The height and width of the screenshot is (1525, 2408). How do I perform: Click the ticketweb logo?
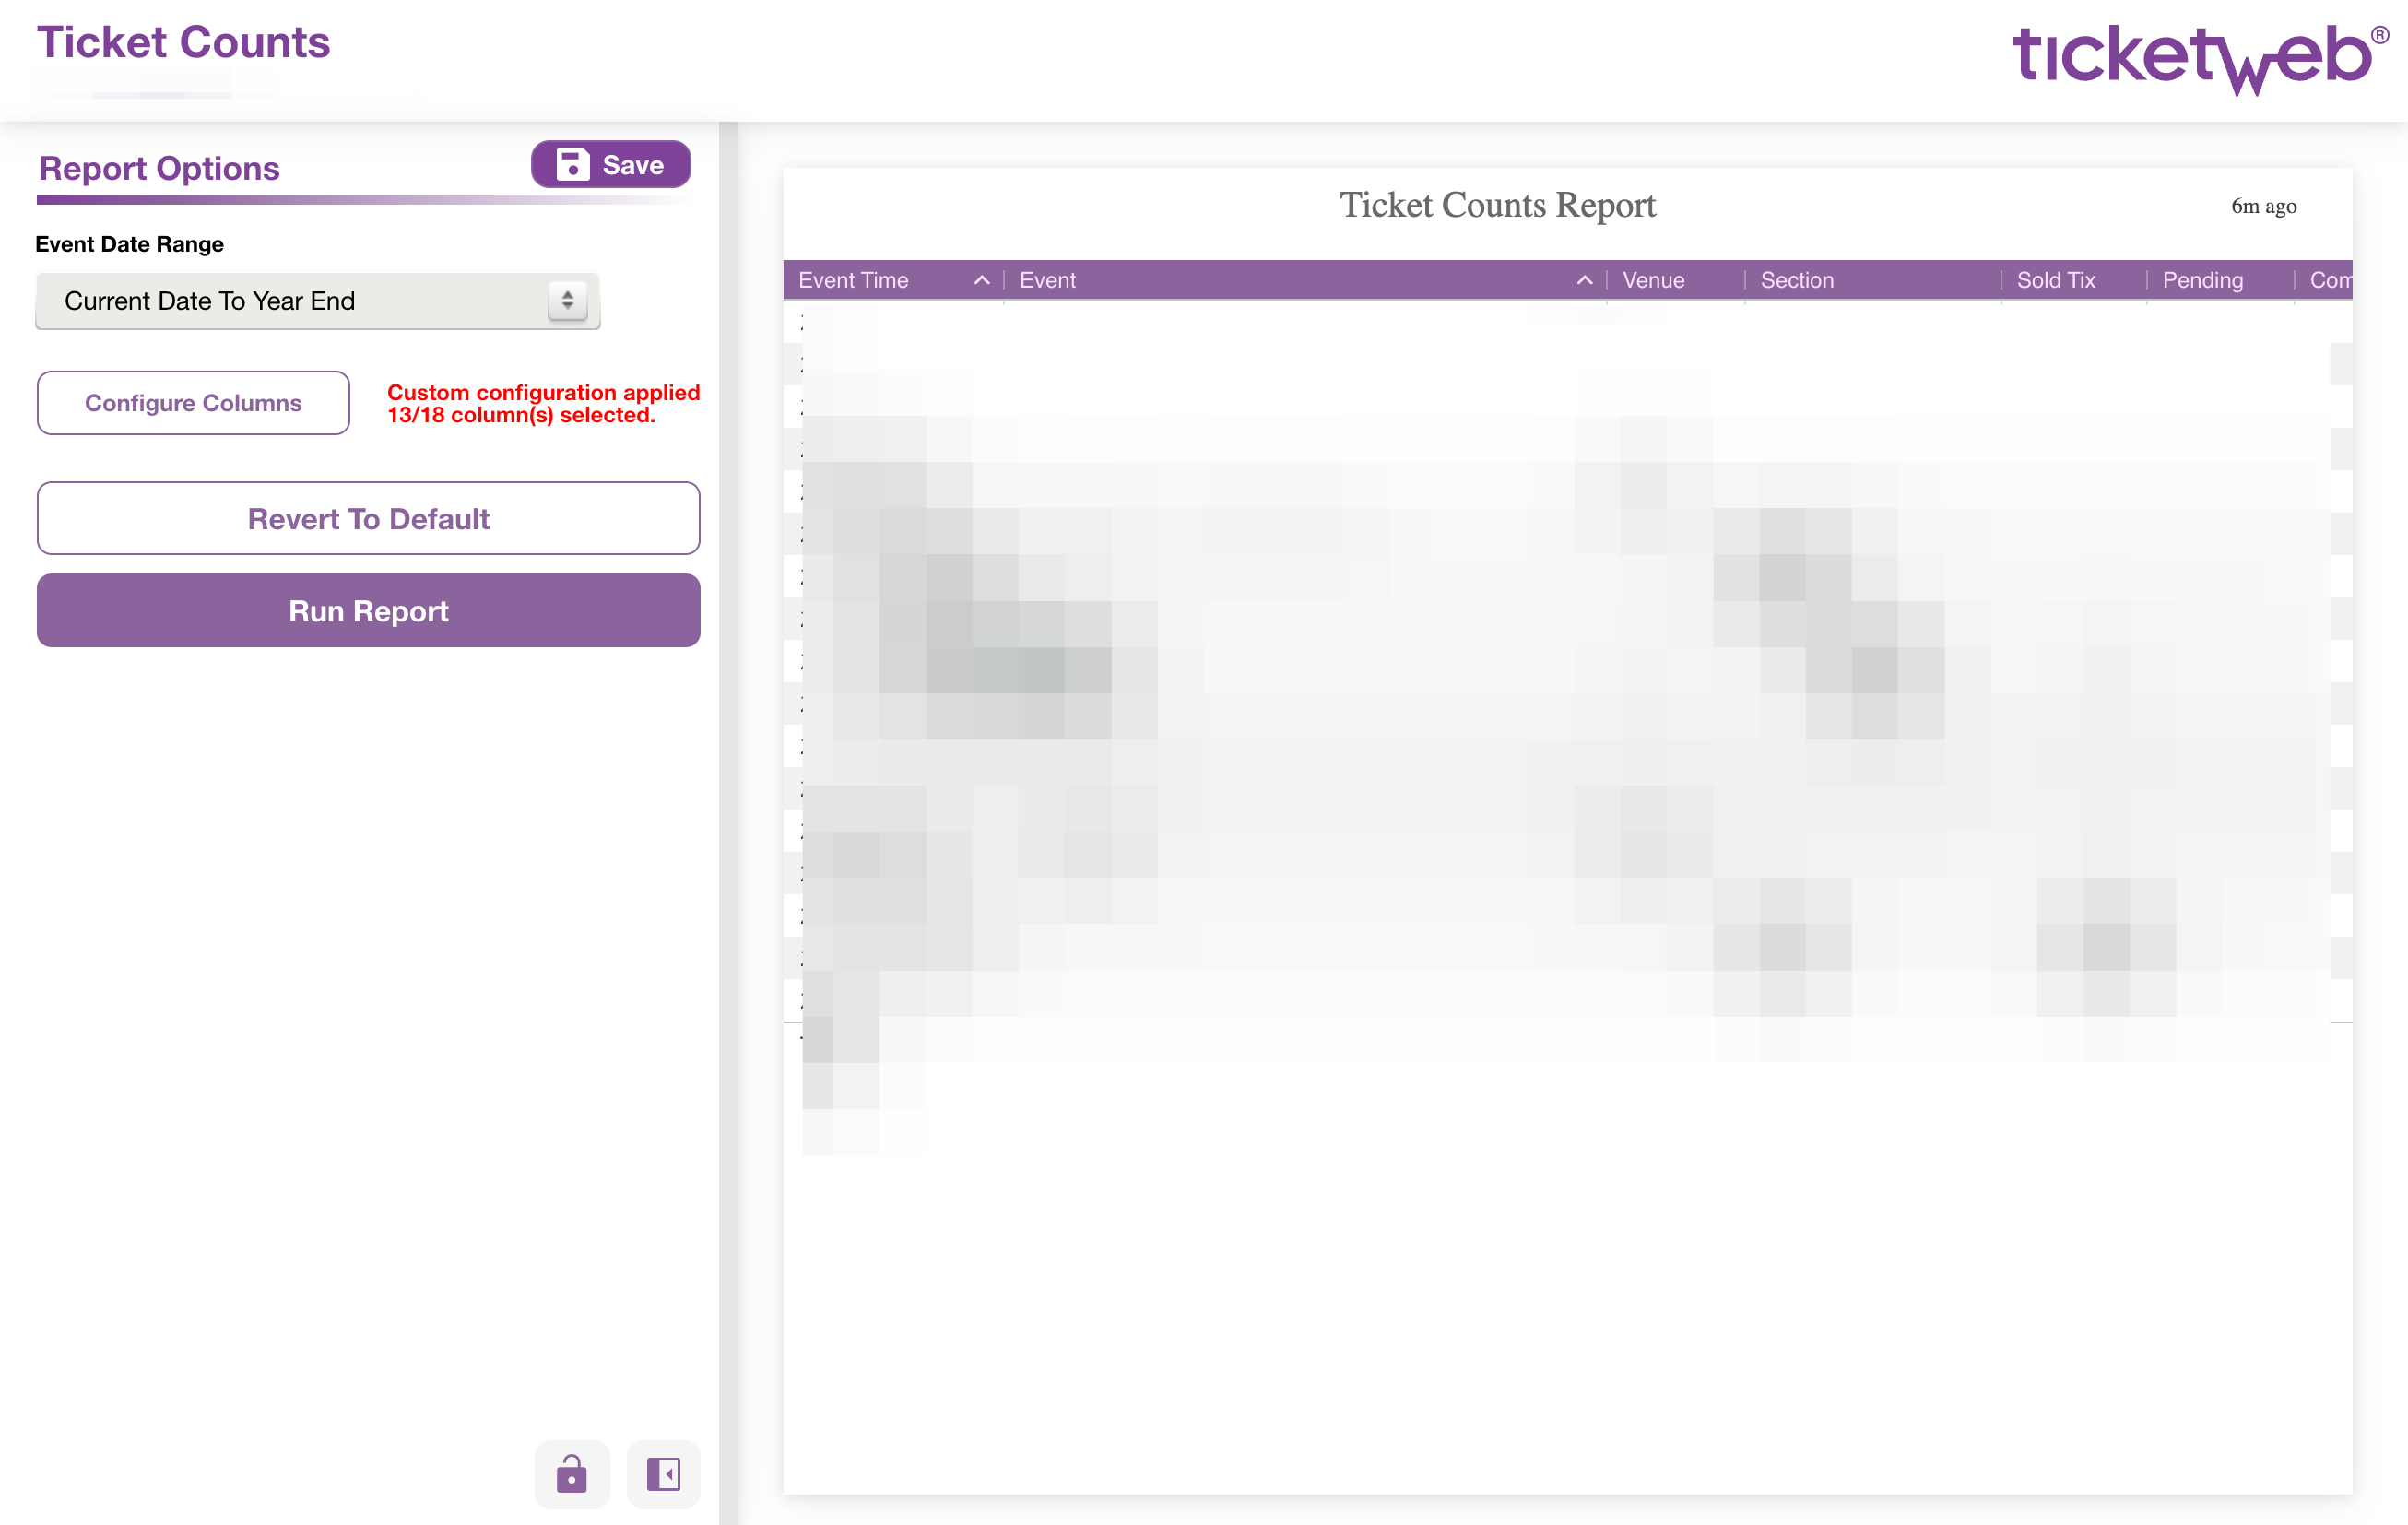pyautogui.click(x=2199, y=58)
